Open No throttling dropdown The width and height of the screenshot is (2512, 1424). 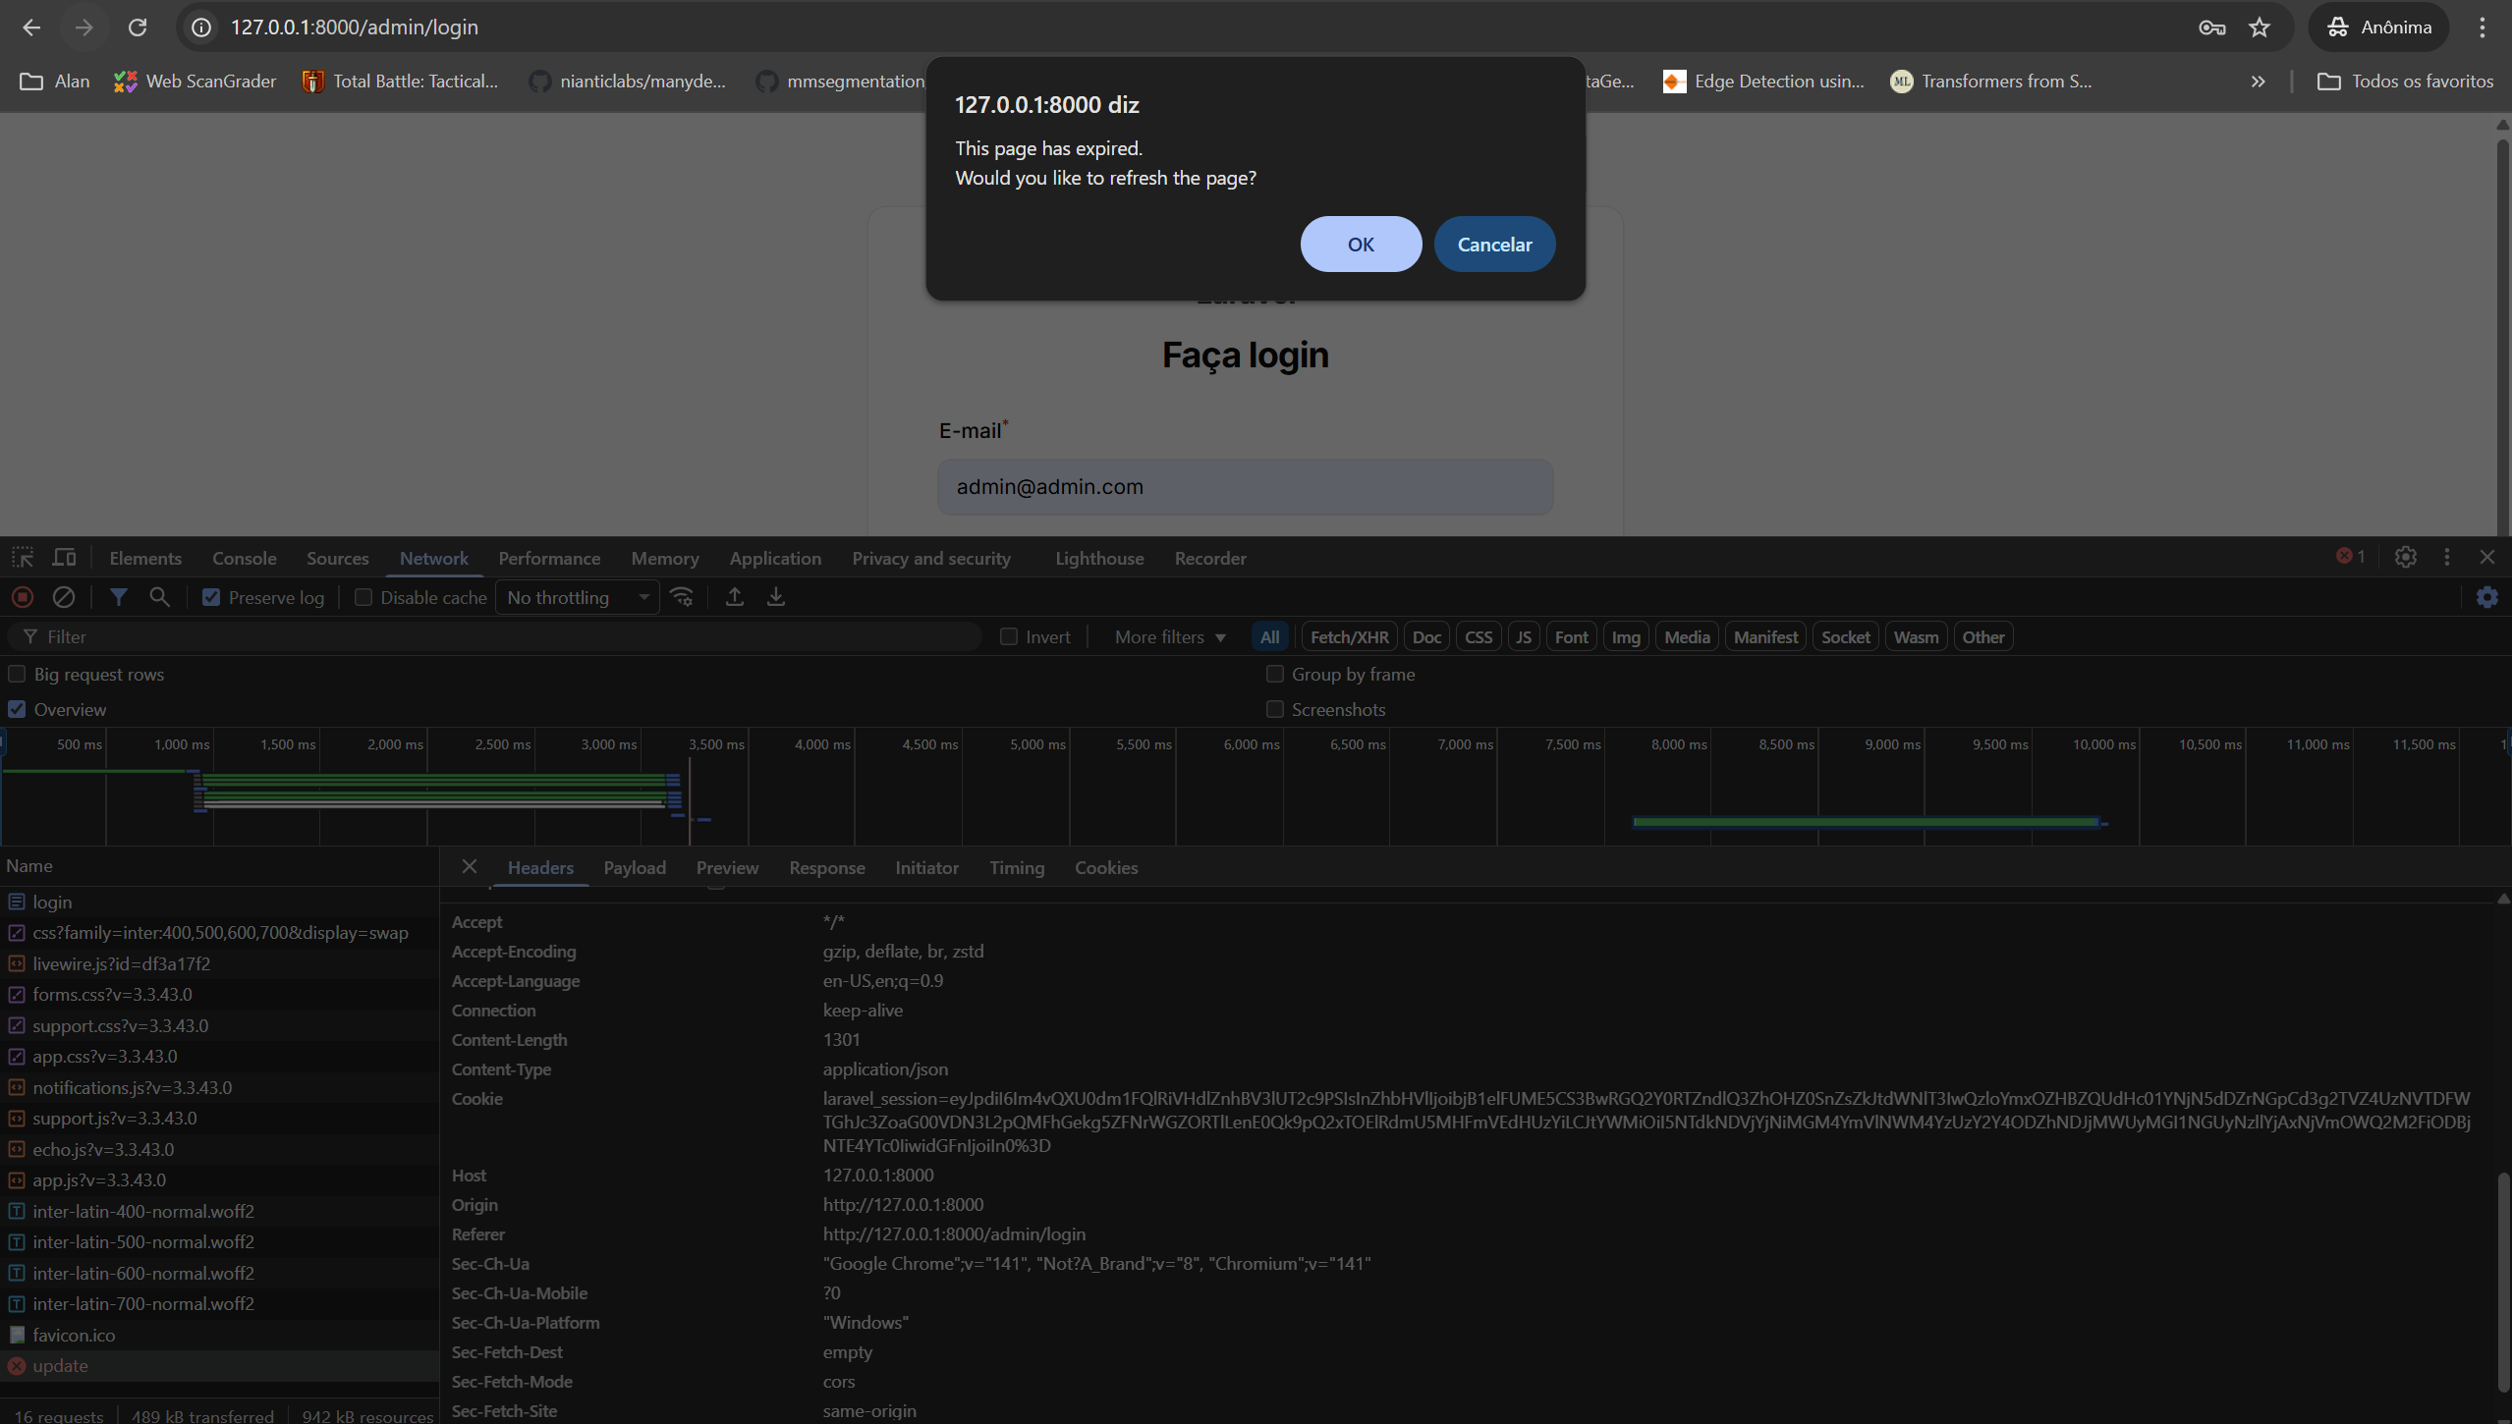point(578,597)
